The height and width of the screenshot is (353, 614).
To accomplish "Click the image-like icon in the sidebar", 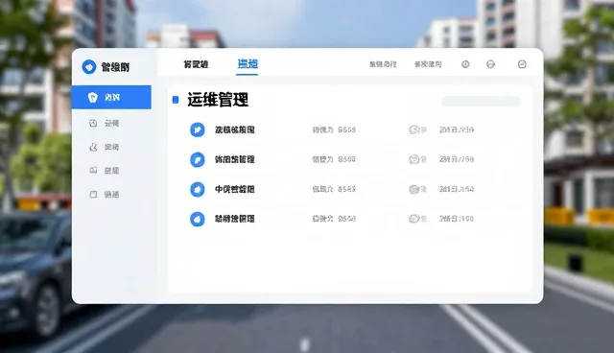I will pyautogui.click(x=93, y=171).
